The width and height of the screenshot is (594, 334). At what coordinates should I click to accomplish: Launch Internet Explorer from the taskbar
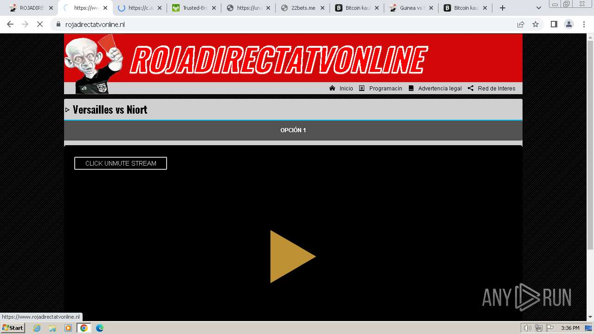click(x=37, y=328)
